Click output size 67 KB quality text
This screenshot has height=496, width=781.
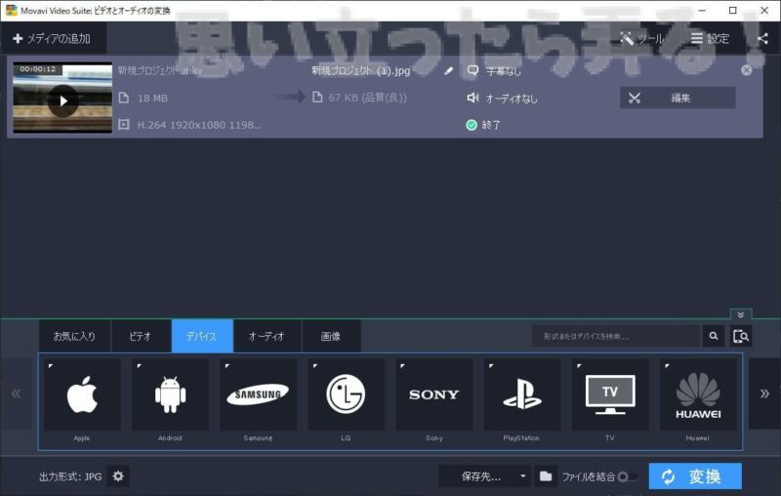pyautogui.click(x=367, y=98)
